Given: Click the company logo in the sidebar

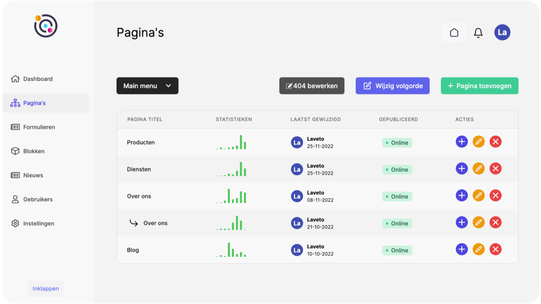Looking at the screenshot, I should coord(46,26).
